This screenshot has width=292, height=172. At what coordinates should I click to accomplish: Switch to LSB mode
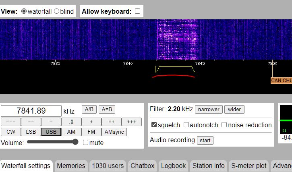tap(31, 132)
